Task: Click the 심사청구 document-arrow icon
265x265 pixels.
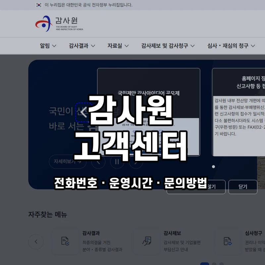Action: pyautogui.click(x=228, y=241)
